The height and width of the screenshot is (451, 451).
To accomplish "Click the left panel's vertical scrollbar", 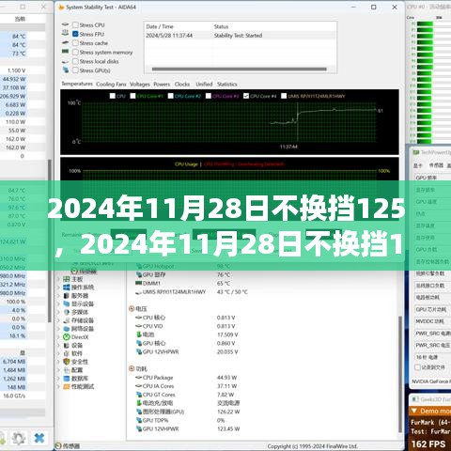I will point(50,241).
